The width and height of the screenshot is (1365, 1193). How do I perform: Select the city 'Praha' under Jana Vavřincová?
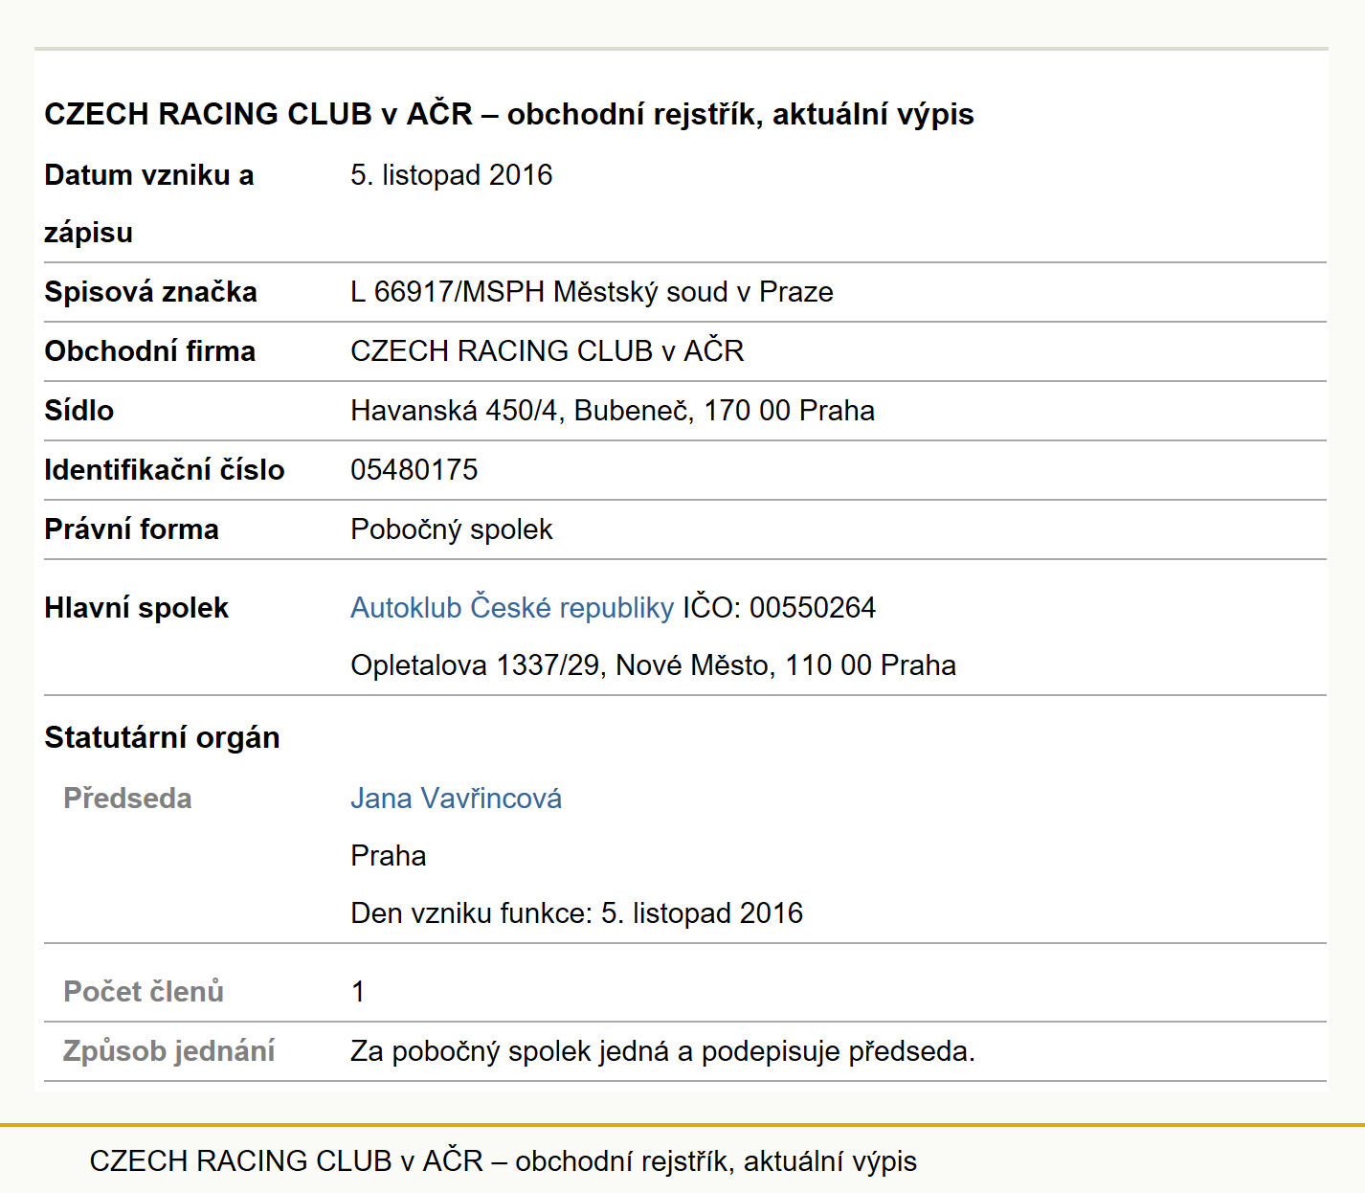[389, 856]
